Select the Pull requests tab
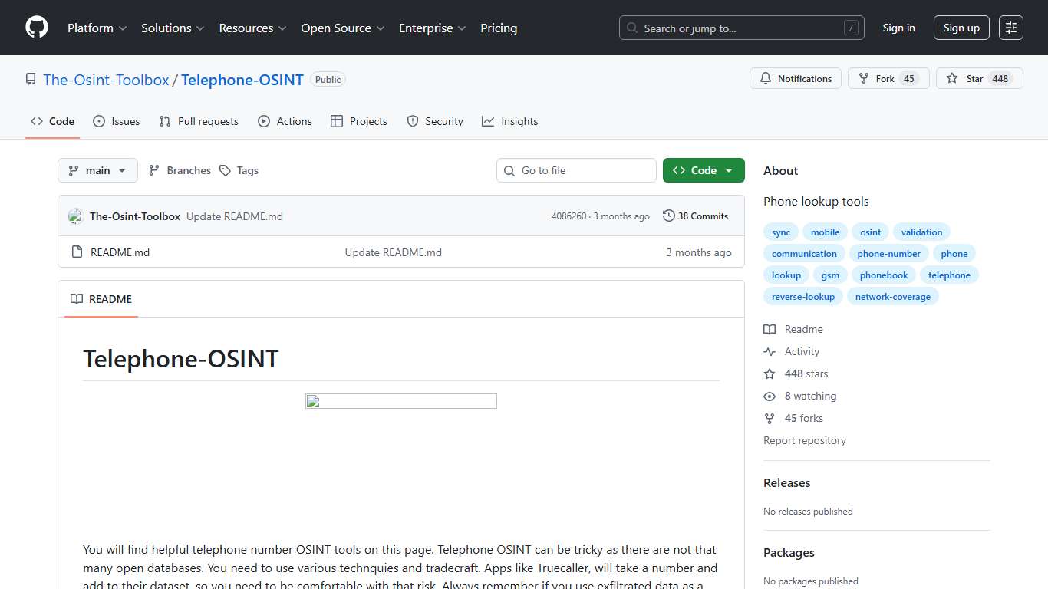 point(198,121)
